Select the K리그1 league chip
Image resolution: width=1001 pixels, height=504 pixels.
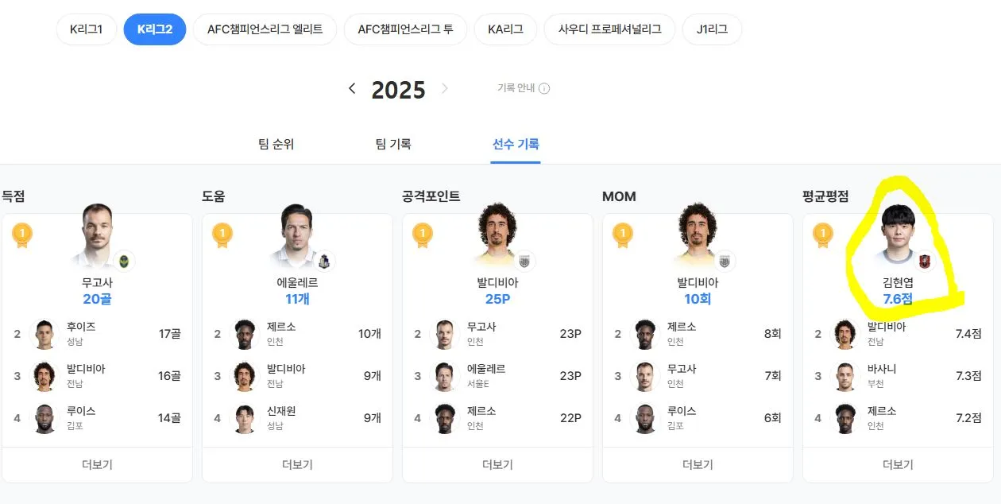click(86, 29)
